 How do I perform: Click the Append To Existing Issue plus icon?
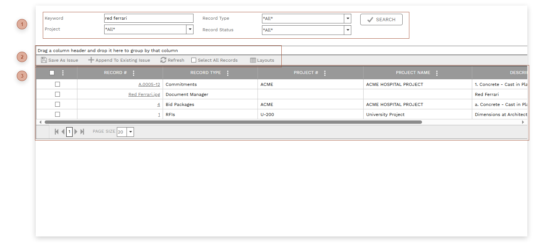click(x=91, y=60)
